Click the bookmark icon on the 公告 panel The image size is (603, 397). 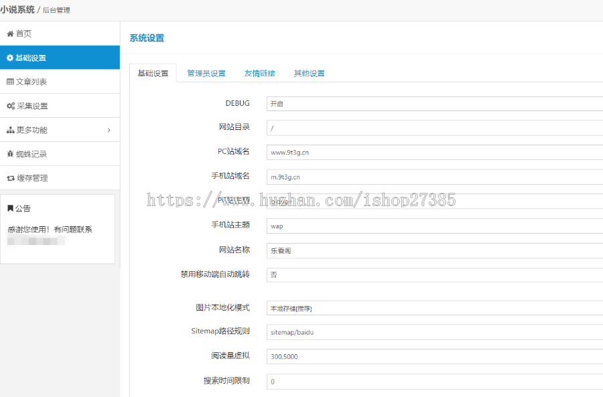[11, 208]
